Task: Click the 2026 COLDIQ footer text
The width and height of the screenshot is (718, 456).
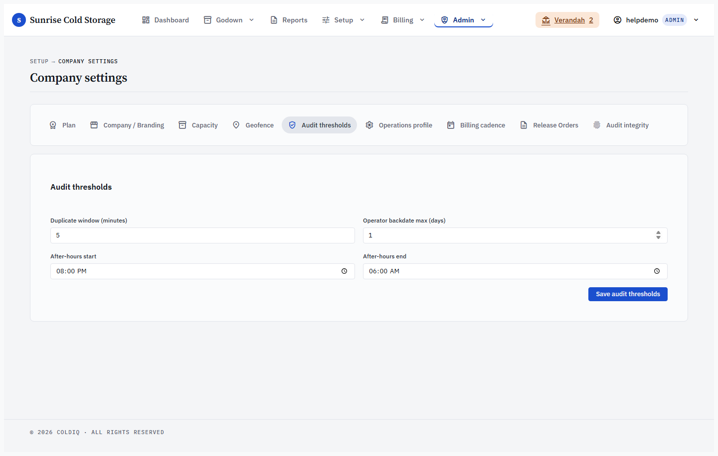Action: [97, 432]
